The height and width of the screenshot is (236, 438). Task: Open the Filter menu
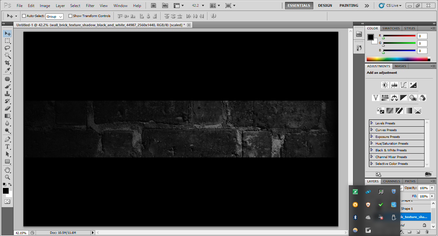pos(90,6)
